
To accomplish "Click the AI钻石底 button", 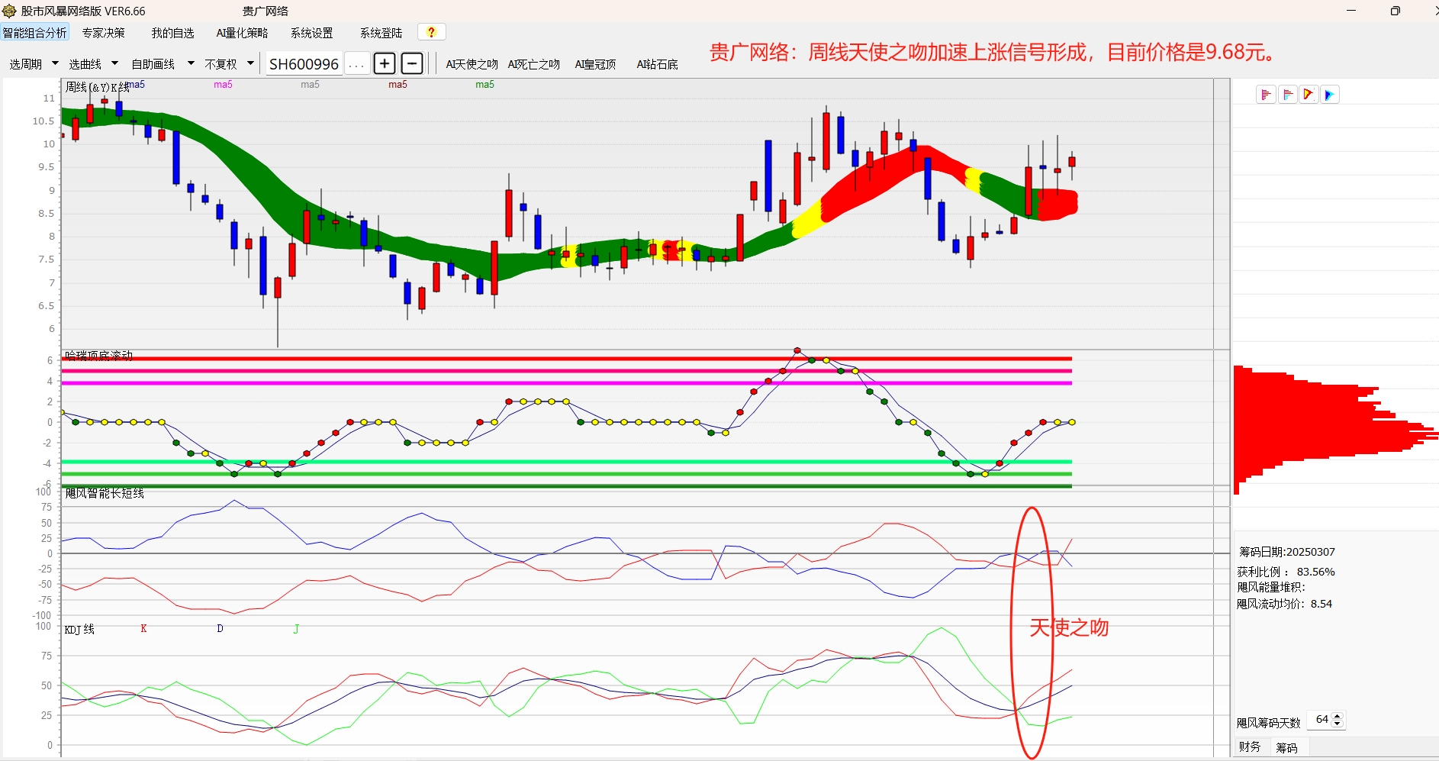I will pyautogui.click(x=657, y=64).
